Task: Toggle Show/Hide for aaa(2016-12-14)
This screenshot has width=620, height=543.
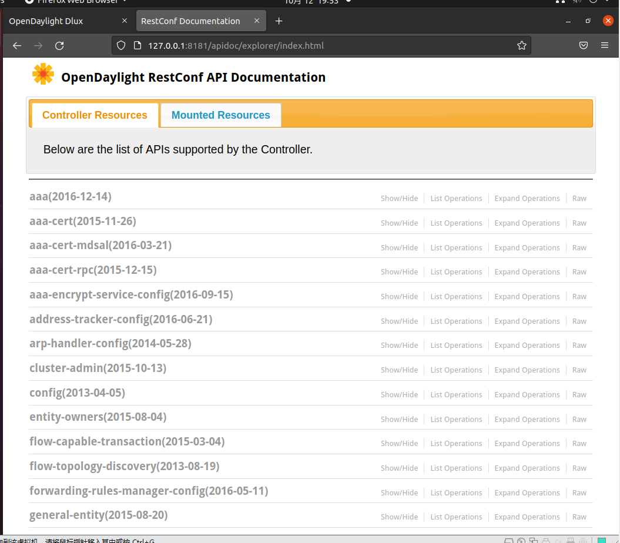Action: (399, 199)
